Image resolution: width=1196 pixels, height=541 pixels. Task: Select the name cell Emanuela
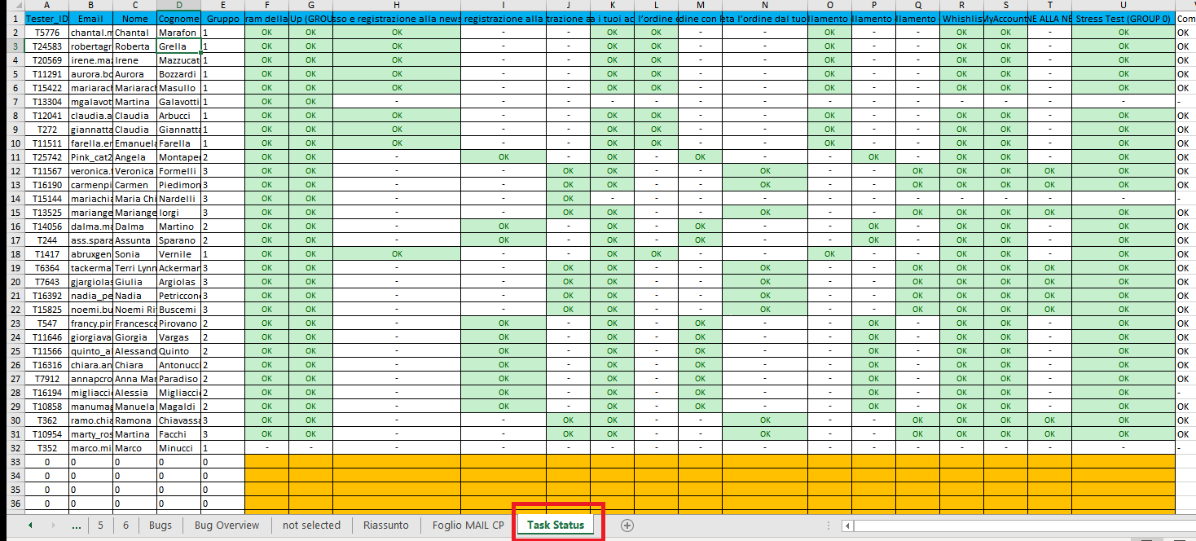click(134, 143)
